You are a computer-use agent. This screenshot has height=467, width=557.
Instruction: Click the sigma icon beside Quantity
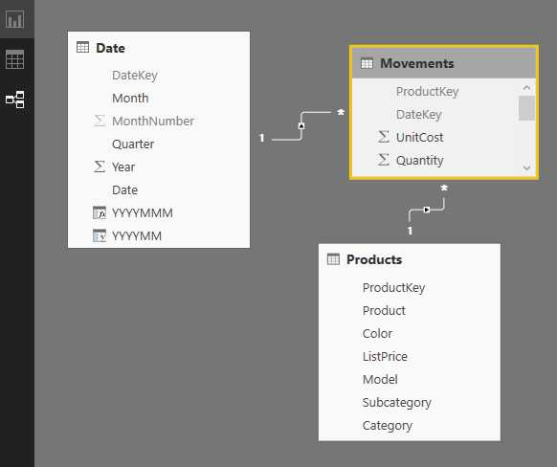(384, 160)
